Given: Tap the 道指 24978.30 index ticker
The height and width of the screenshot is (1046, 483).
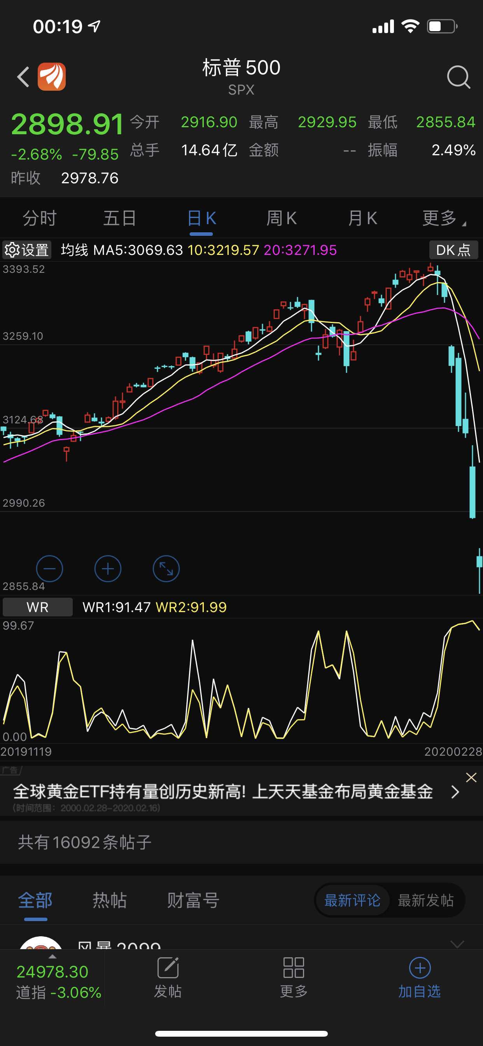Looking at the screenshot, I should point(58,982).
